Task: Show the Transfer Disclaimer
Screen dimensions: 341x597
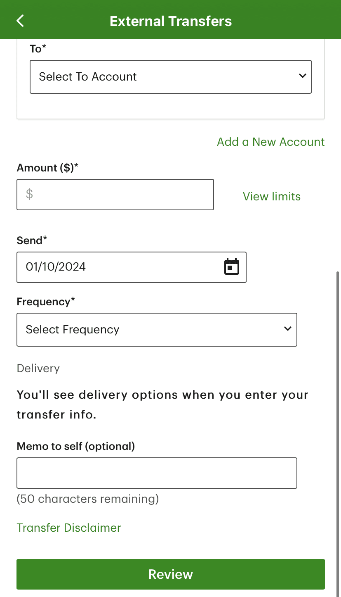Action: 68,528
